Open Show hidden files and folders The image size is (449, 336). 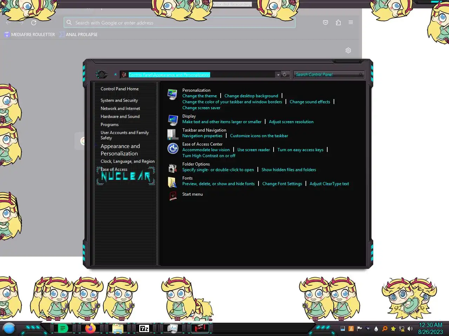289,170
